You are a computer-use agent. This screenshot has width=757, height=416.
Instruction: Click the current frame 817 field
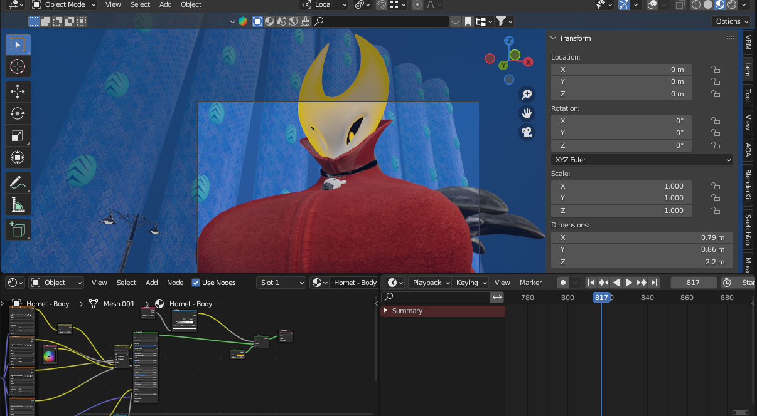point(694,283)
